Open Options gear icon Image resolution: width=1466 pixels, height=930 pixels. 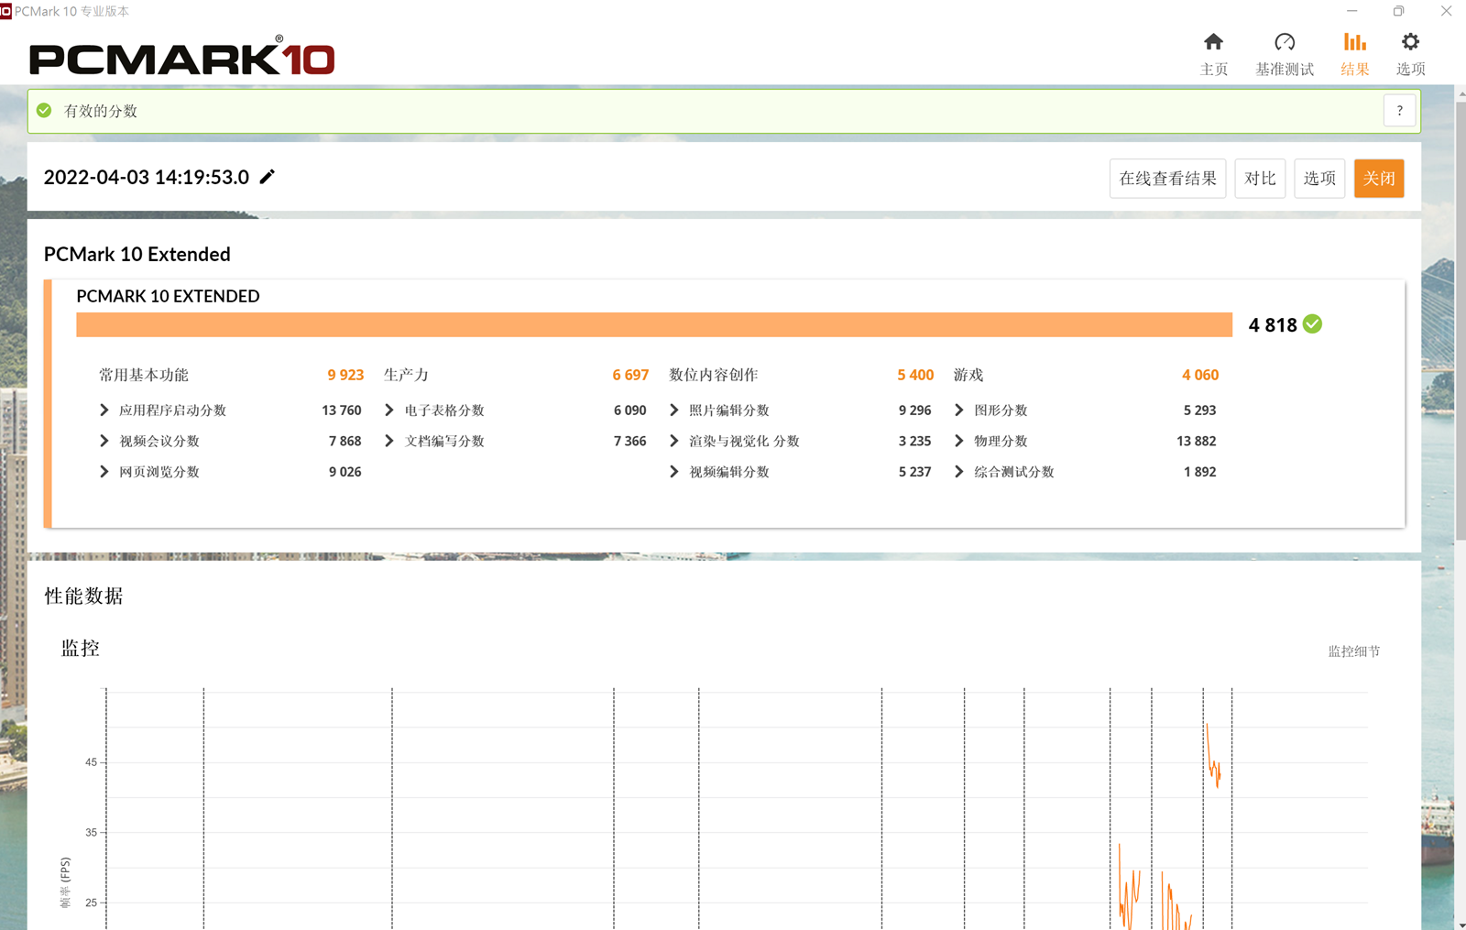(x=1410, y=43)
